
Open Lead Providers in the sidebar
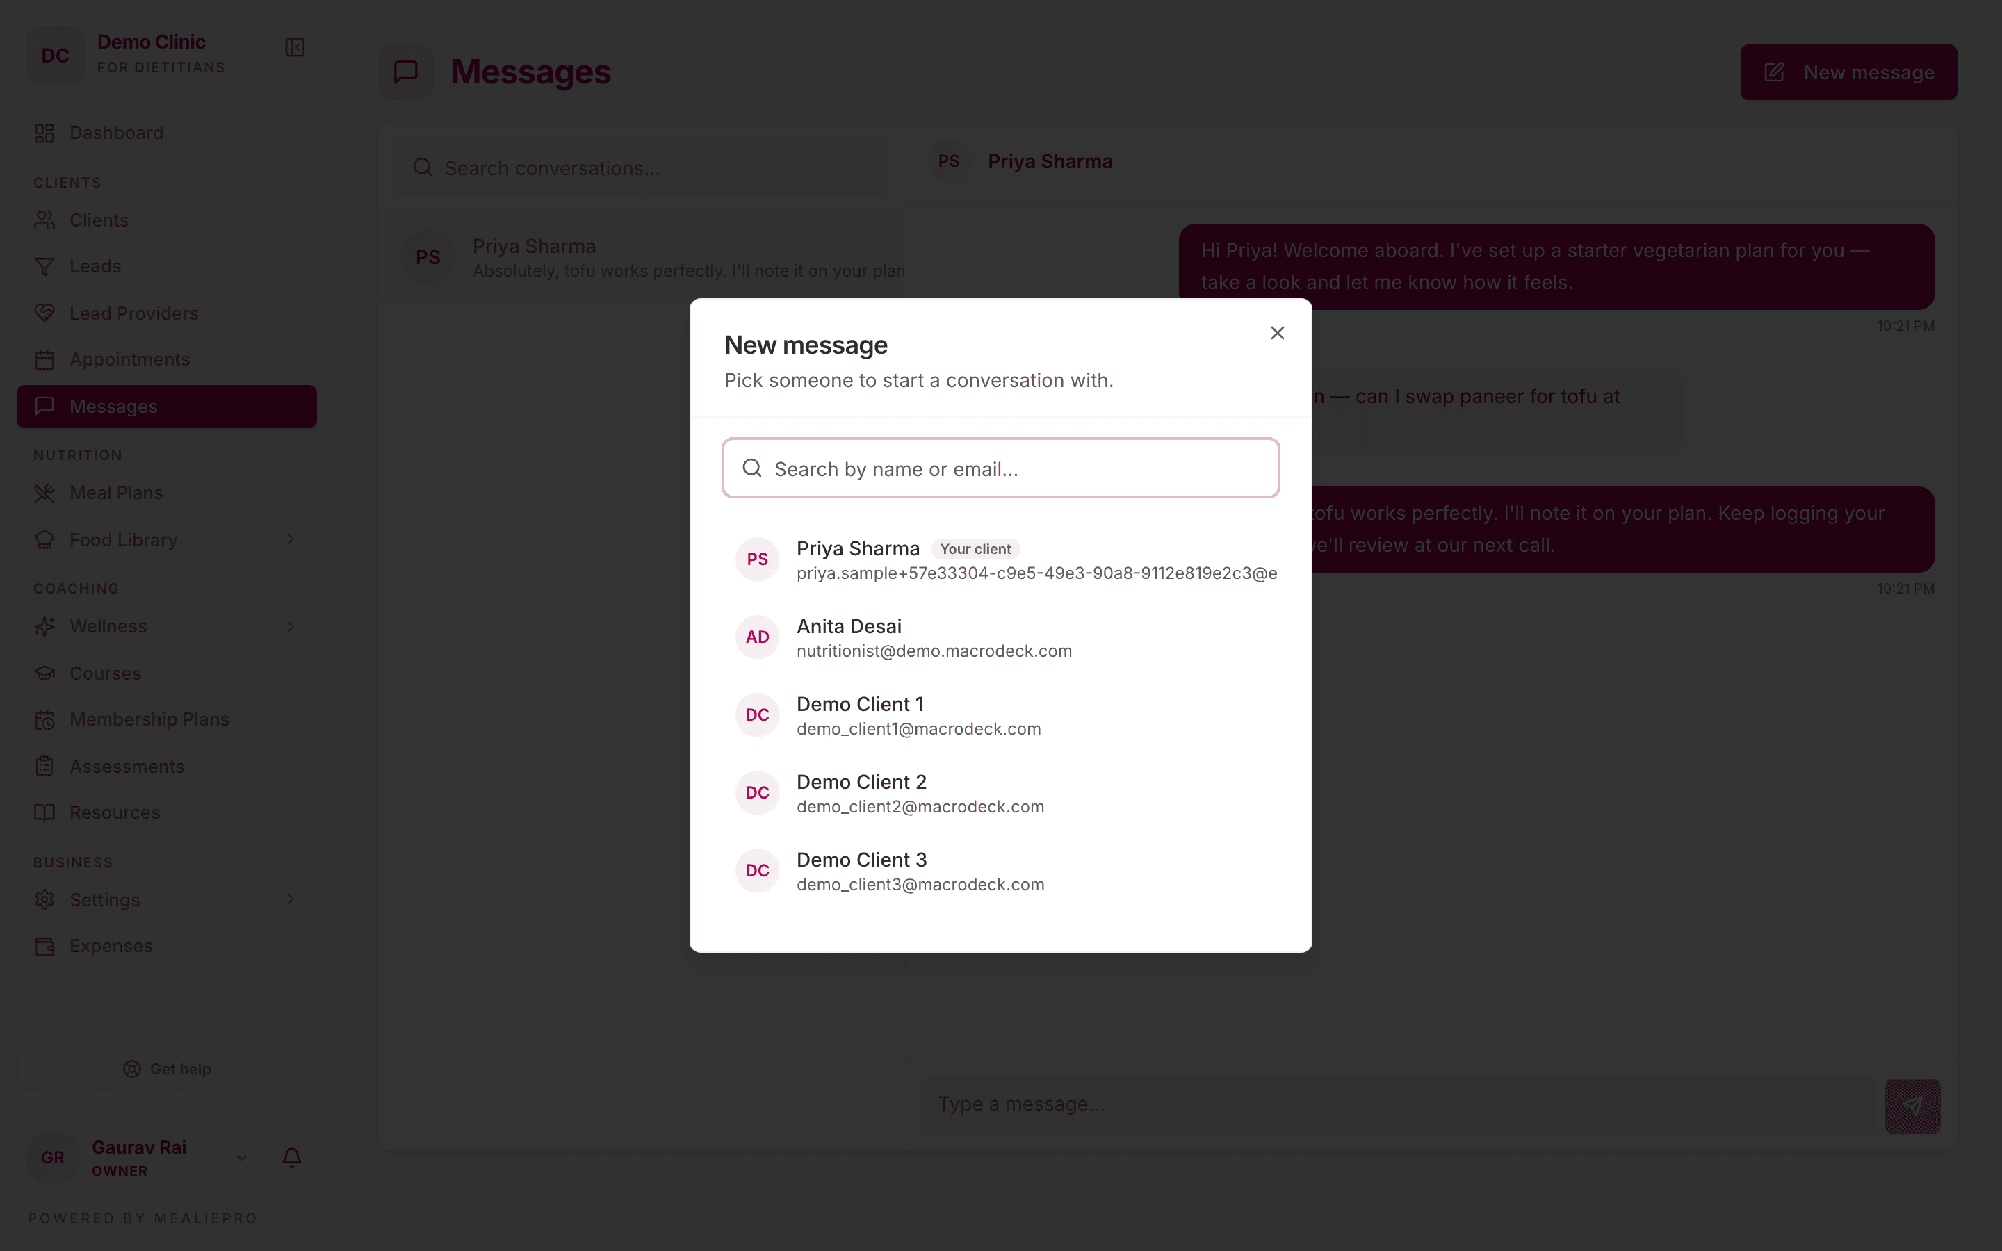coord(166,313)
